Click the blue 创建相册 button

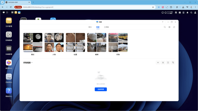pos(101,89)
